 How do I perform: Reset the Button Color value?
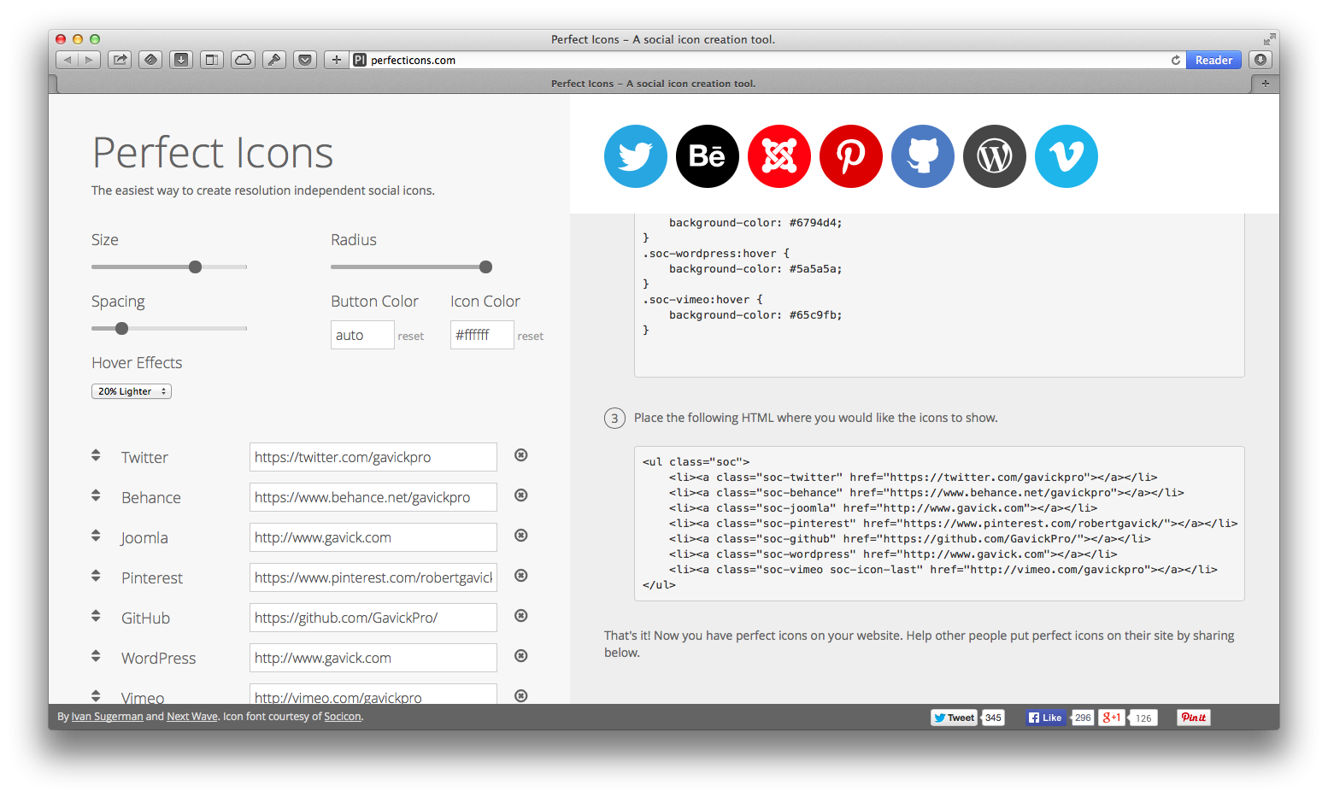pos(410,337)
